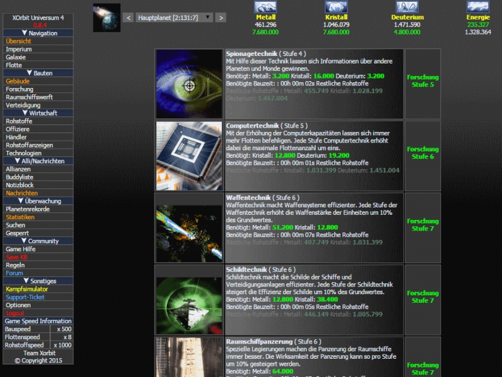Click the Kristall resource icon
Viewport: 502px width, 377px height.
(336, 7)
